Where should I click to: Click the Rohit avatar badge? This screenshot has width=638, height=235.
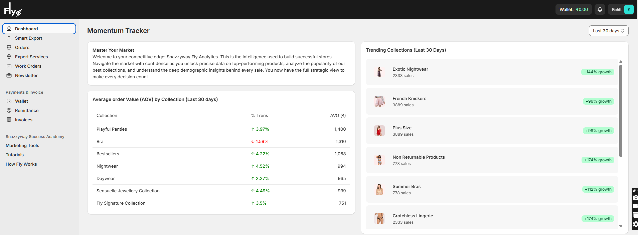click(629, 9)
